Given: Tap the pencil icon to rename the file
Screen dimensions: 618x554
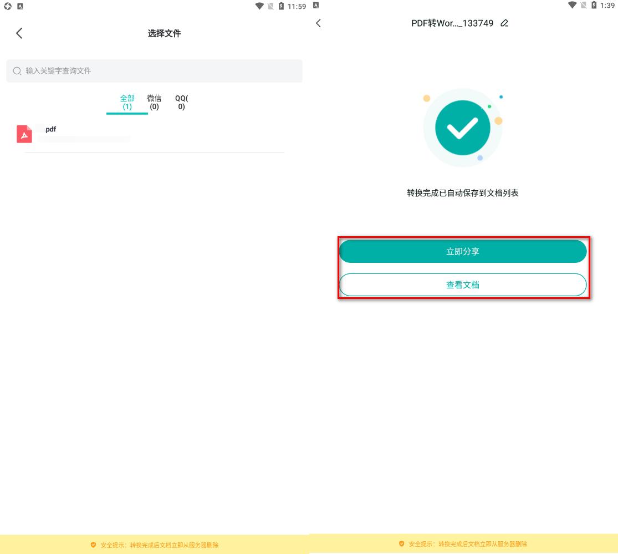Looking at the screenshot, I should point(504,23).
